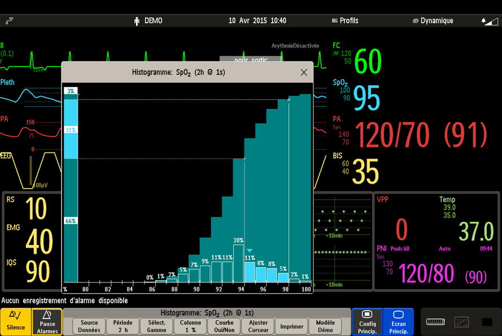The image size is (502, 336).
Task: Launch the iPC application icon
Action: click(462, 322)
